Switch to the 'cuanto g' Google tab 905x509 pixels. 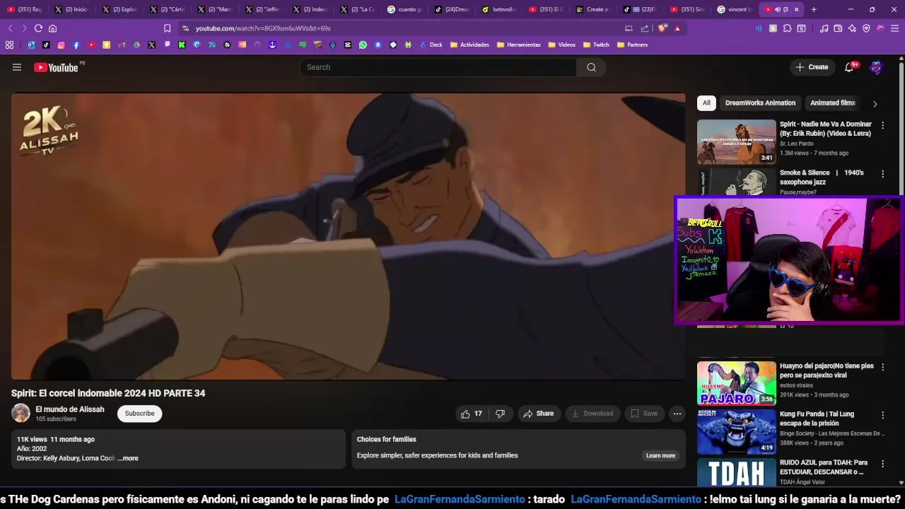(404, 9)
